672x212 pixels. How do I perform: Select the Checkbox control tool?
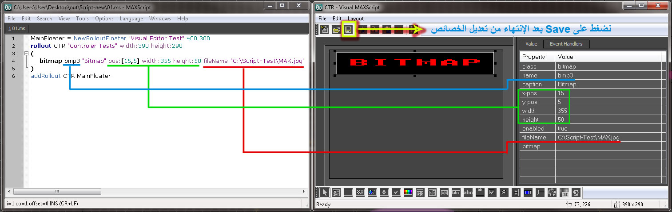492,193
